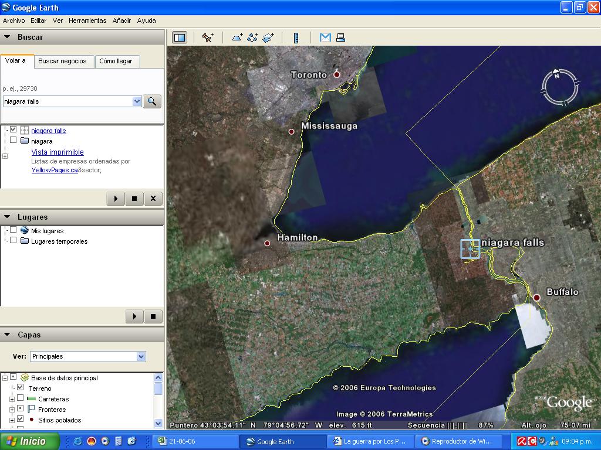The image size is (601, 450).
Task: Expand the Sitios poblados layer node
Action: (x=12, y=420)
